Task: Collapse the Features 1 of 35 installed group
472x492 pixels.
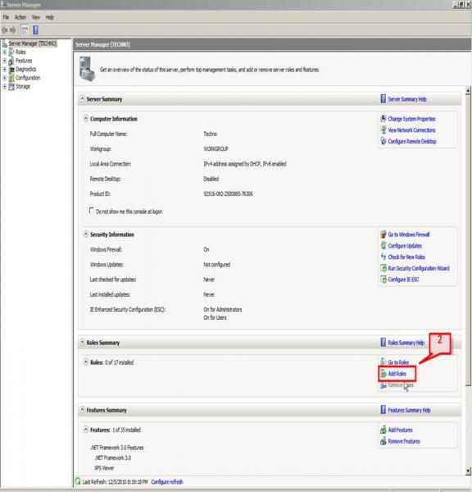Action: [x=86, y=430]
